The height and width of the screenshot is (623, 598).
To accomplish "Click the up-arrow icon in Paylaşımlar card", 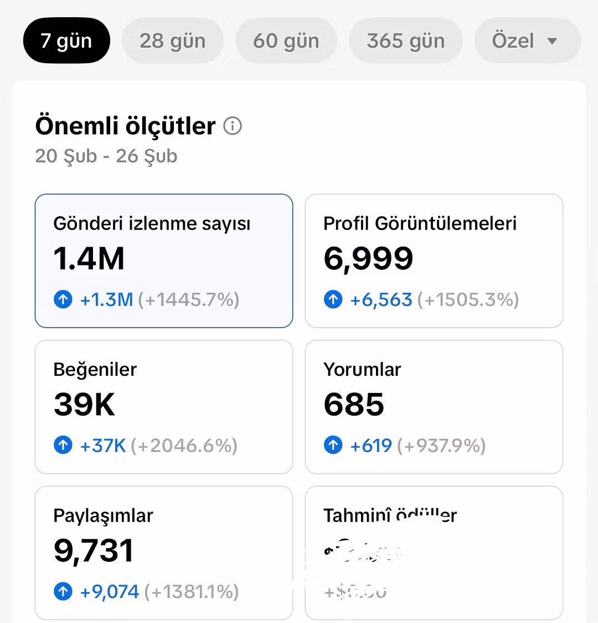I will click(63, 591).
